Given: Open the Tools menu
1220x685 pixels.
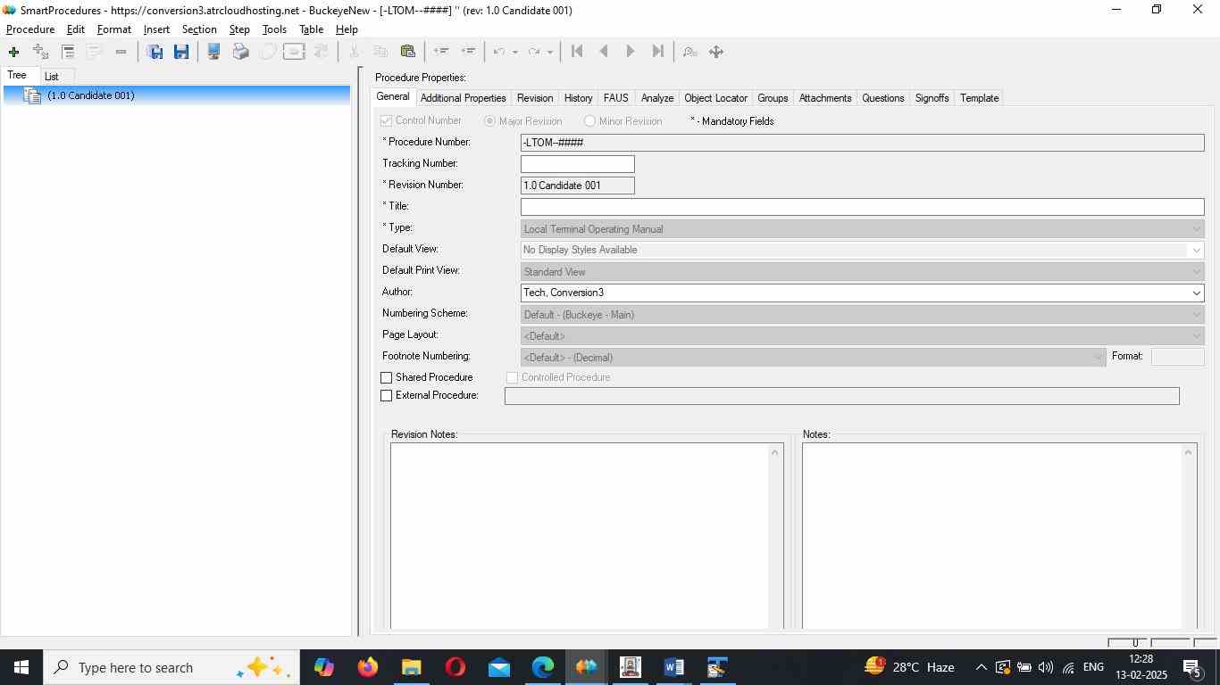Looking at the screenshot, I should (274, 29).
